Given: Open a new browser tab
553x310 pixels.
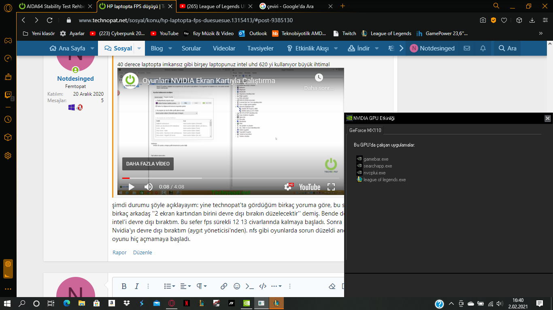Looking at the screenshot, I should [x=343, y=6].
